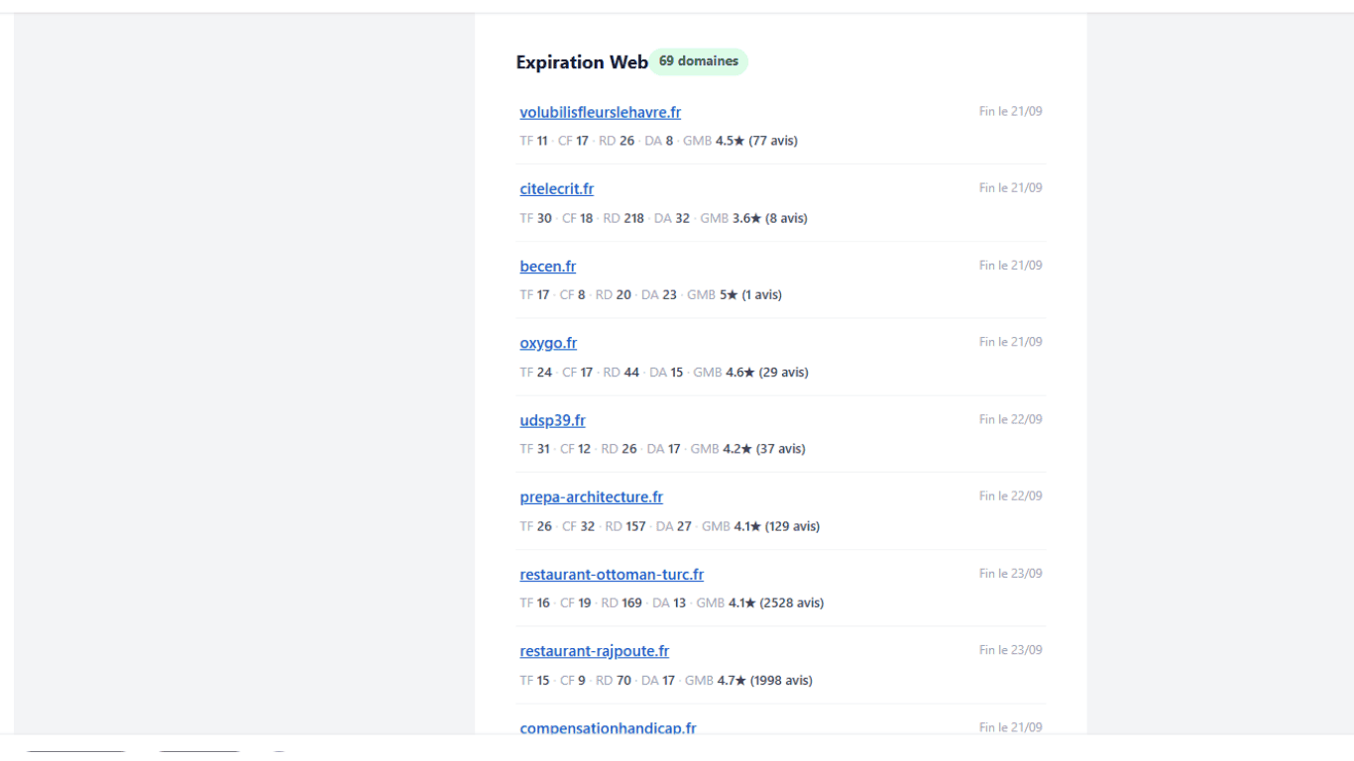1354x761 pixels.
Task: Click the RD 70 value for restaurant-rajpoute.fr
Action: point(614,680)
